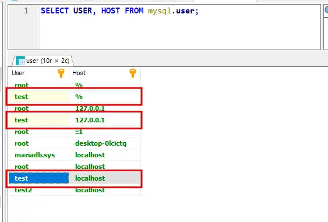Select '127.0.0.1' host cell in the test row

point(105,120)
